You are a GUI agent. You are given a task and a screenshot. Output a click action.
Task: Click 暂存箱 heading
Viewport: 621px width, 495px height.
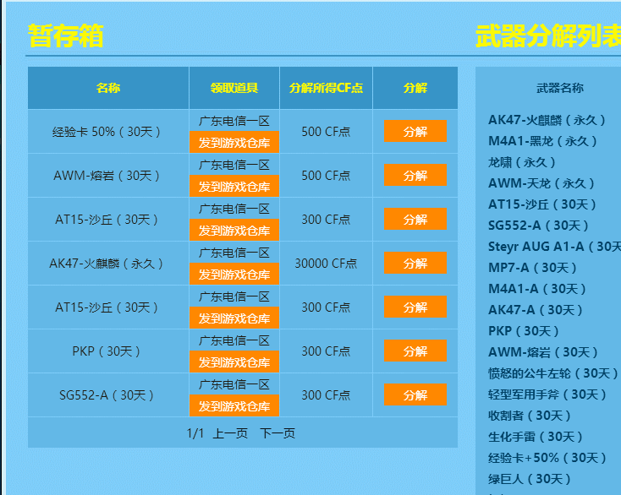[x=66, y=36]
